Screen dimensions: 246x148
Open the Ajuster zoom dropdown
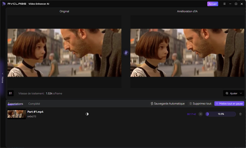click(234, 93)
